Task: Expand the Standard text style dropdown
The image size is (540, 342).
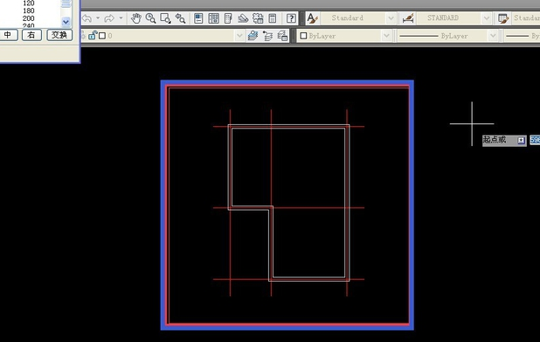Action: click(391, 17)
